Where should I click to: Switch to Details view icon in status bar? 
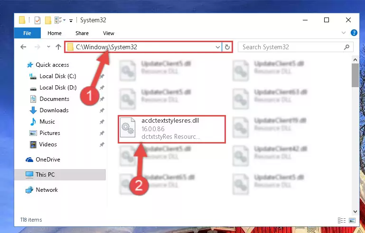[x=341, y=220]
